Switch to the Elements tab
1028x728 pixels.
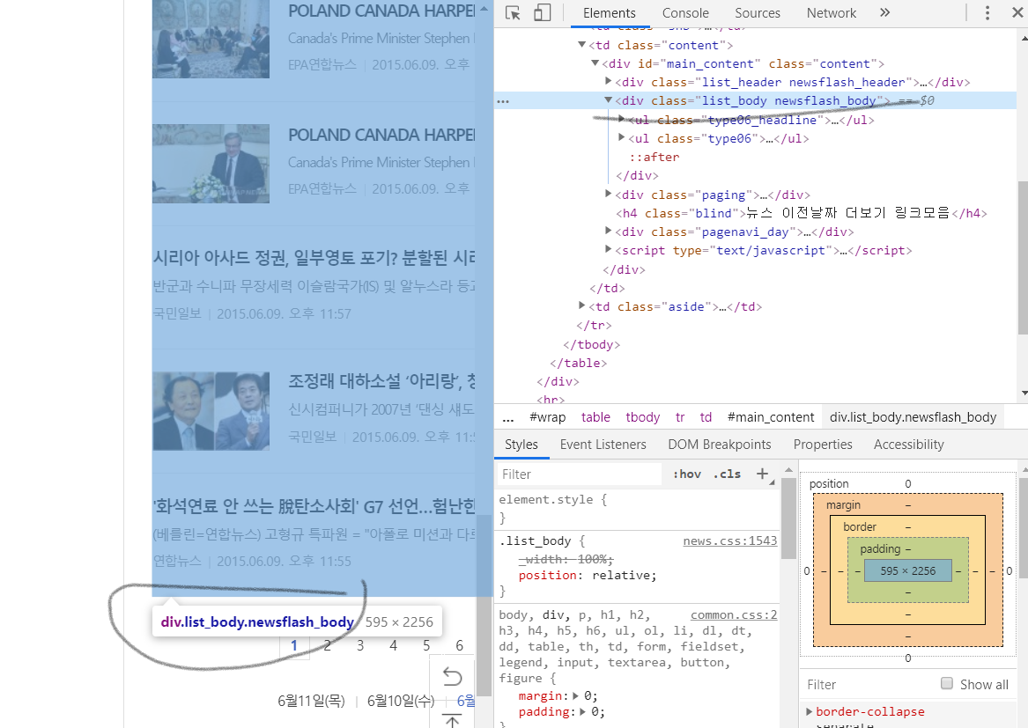coord(609,13)
